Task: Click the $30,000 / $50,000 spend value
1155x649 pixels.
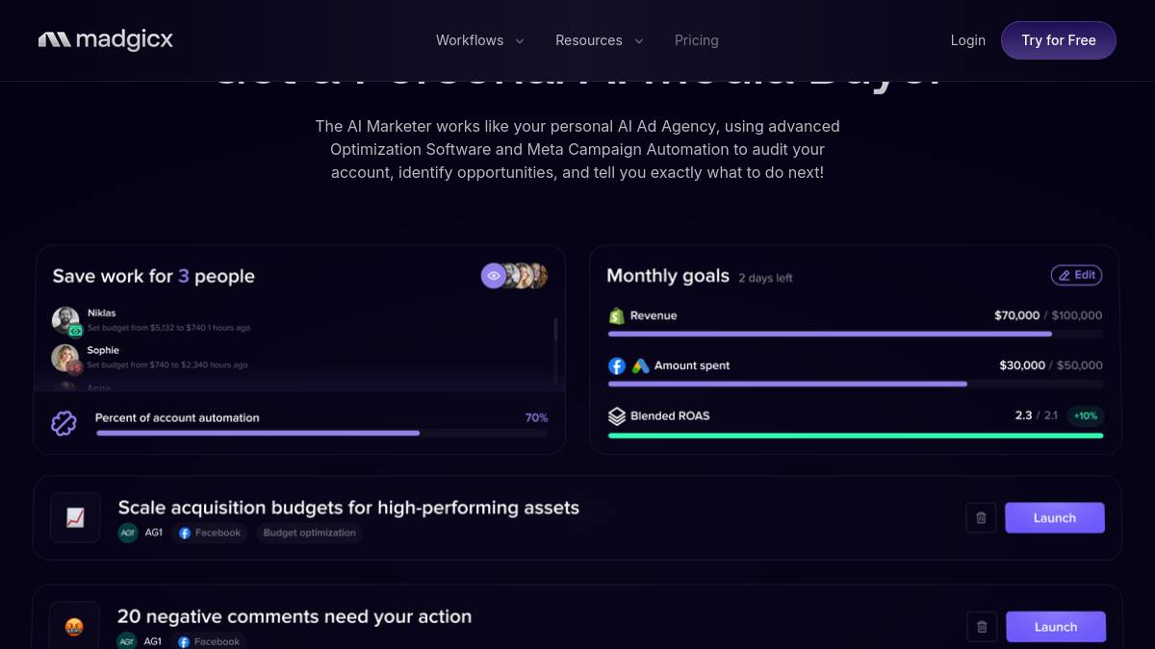Action: (1051, 365)
